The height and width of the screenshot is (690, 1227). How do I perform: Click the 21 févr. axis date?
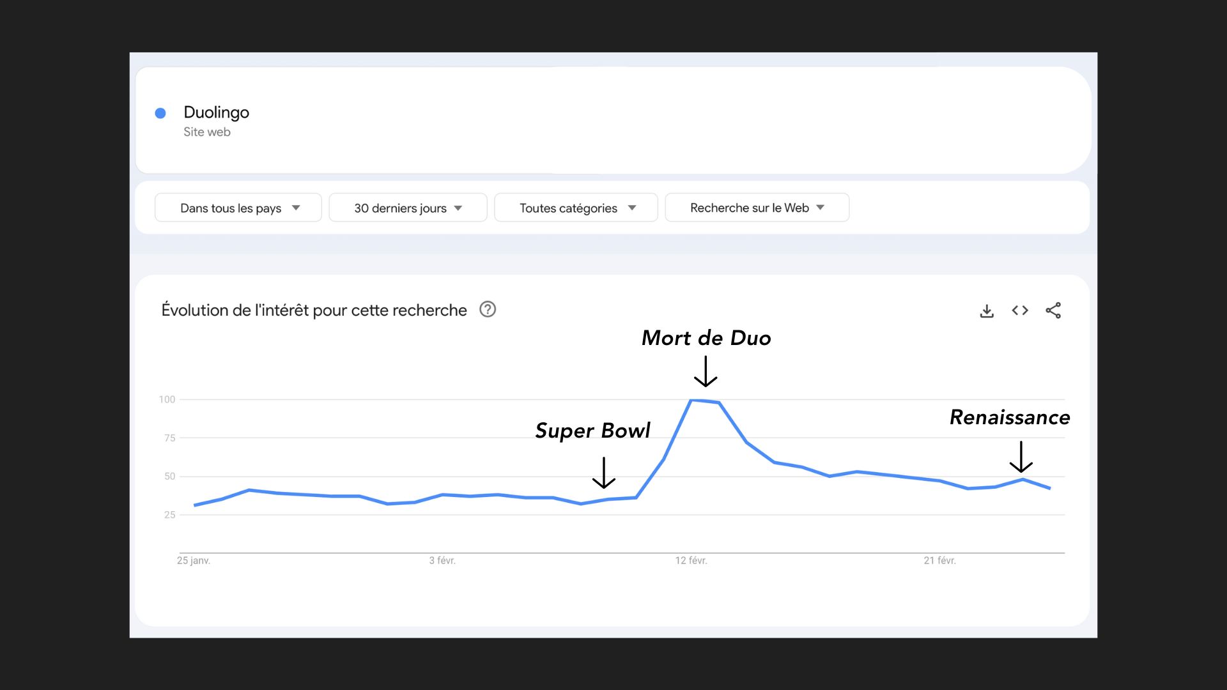tap(939, 560)
